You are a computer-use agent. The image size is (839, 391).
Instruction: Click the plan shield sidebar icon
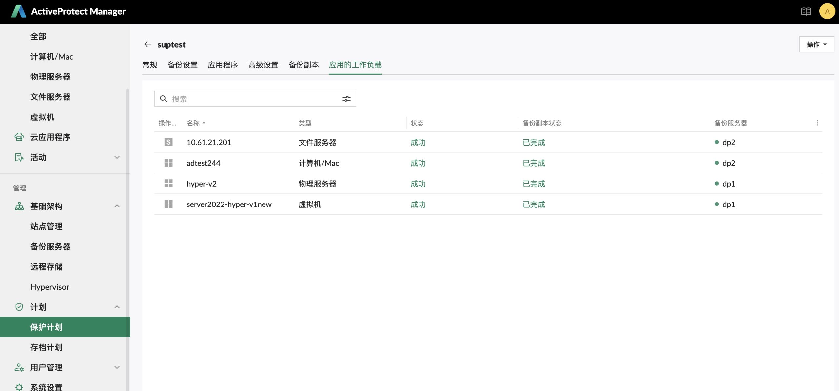[19, 307]
